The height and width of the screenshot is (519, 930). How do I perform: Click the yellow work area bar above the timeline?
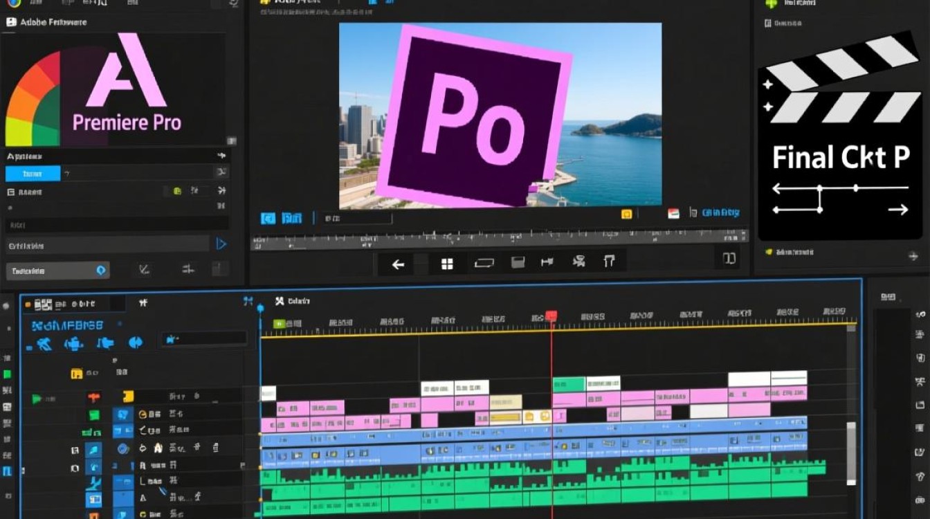click(x=558, y=329)
